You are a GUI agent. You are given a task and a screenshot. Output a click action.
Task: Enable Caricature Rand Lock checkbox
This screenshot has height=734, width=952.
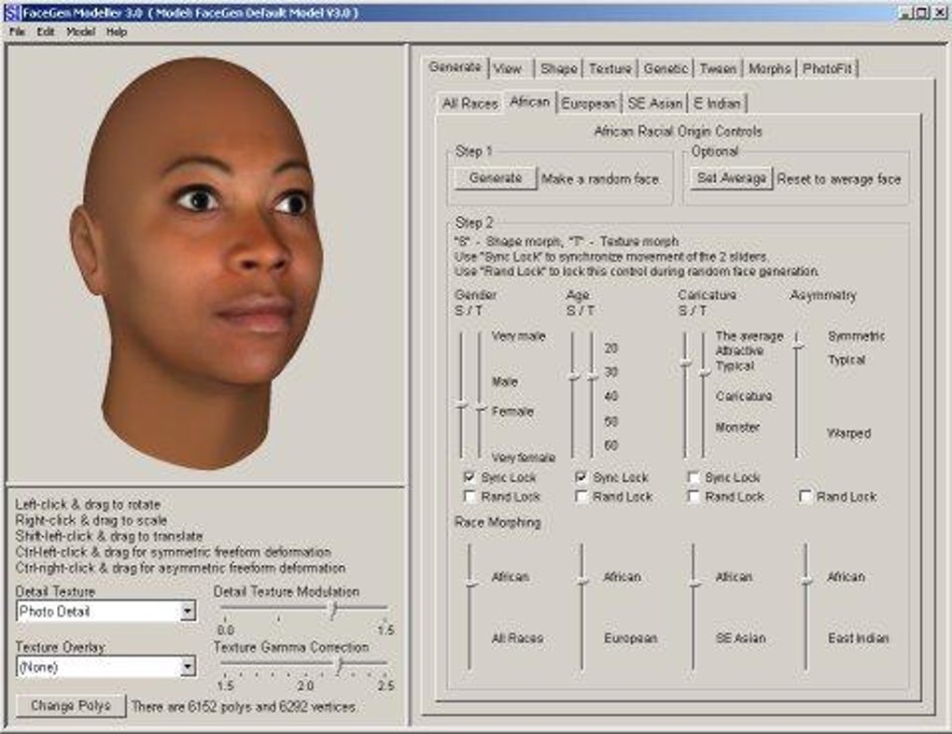click(693, 497)
